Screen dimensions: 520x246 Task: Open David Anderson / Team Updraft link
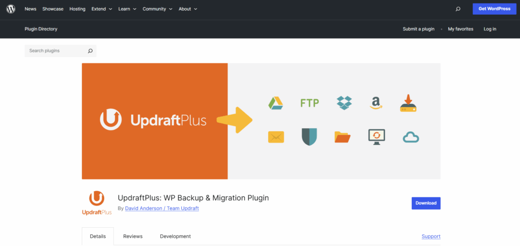pos(162,208)
